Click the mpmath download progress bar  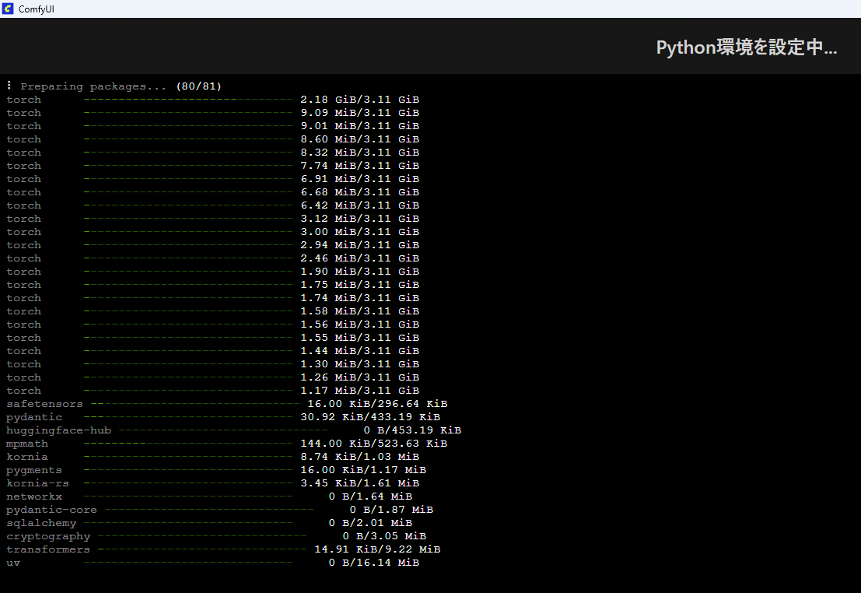[188, 444]
